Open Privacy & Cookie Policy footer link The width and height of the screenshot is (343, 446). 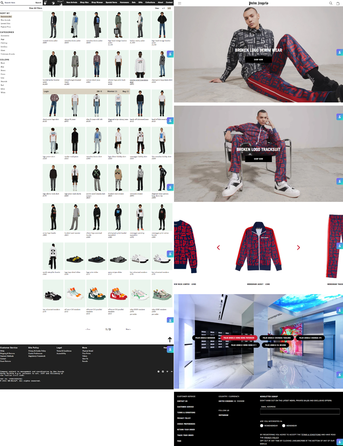click(x=37, y=351)
